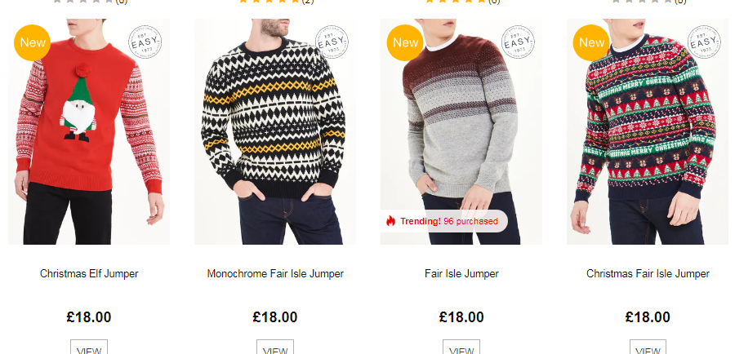Click the Easy stamp on Christmas Fair Isle Jumper
The height and width of the screenshot is (354, 735).
(x=704, y=42)
